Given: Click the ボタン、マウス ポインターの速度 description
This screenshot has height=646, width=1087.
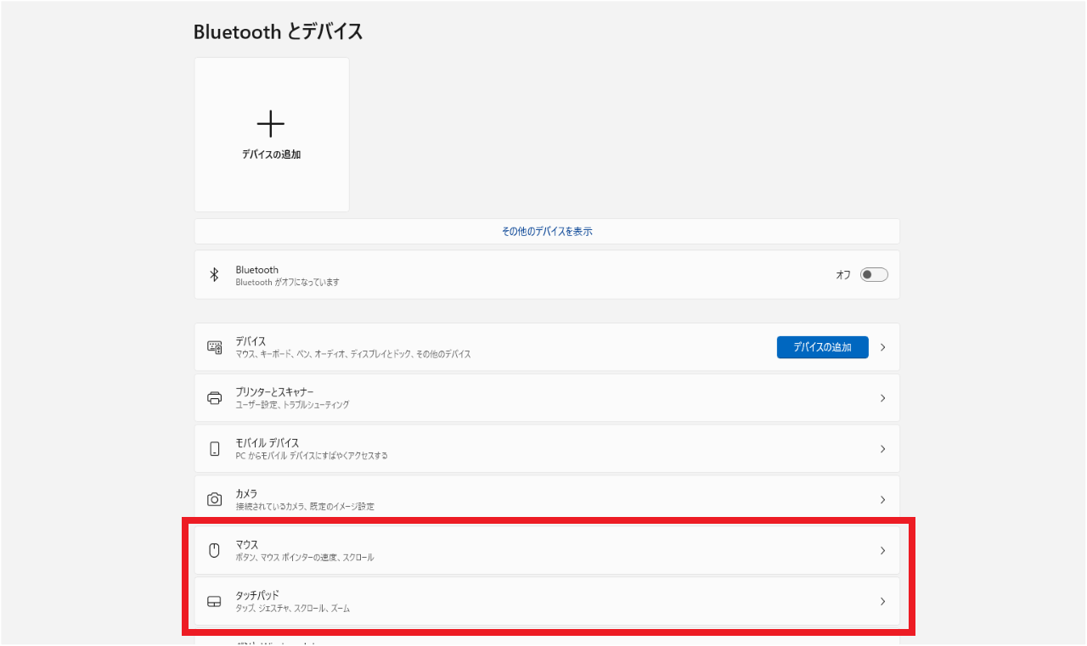Looking at the screenshot, I should 304,558.
